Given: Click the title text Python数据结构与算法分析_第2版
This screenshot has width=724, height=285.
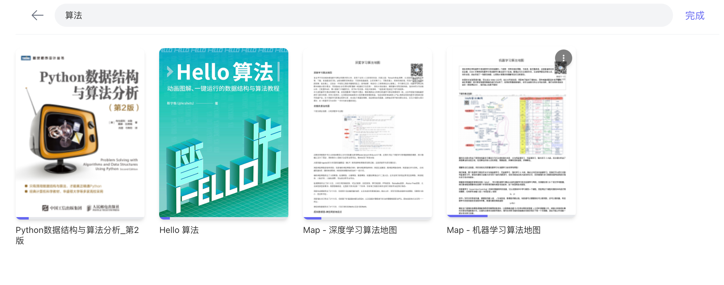Looking at the screenshot, I should pyautogui.click(x=77, y=235).
